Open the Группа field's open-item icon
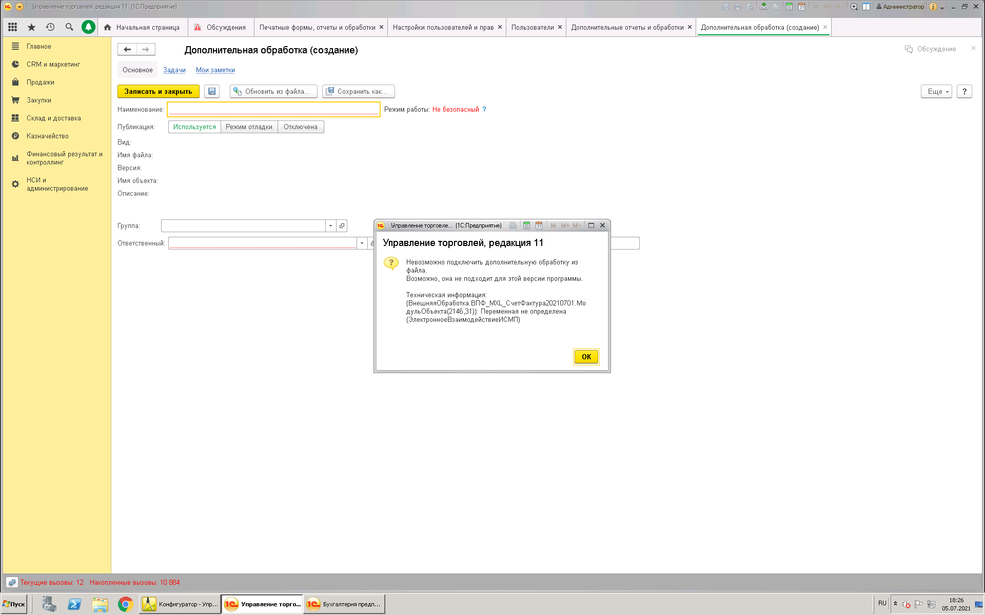Screen dimensions: 985x615 tap(342, 225)
